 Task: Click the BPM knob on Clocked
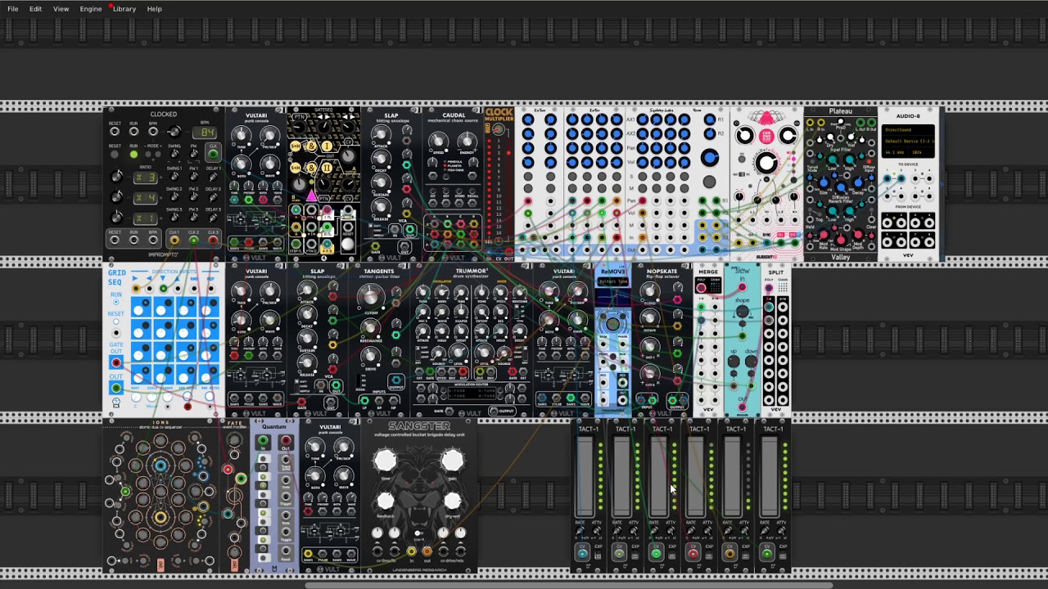pos(174,132)
